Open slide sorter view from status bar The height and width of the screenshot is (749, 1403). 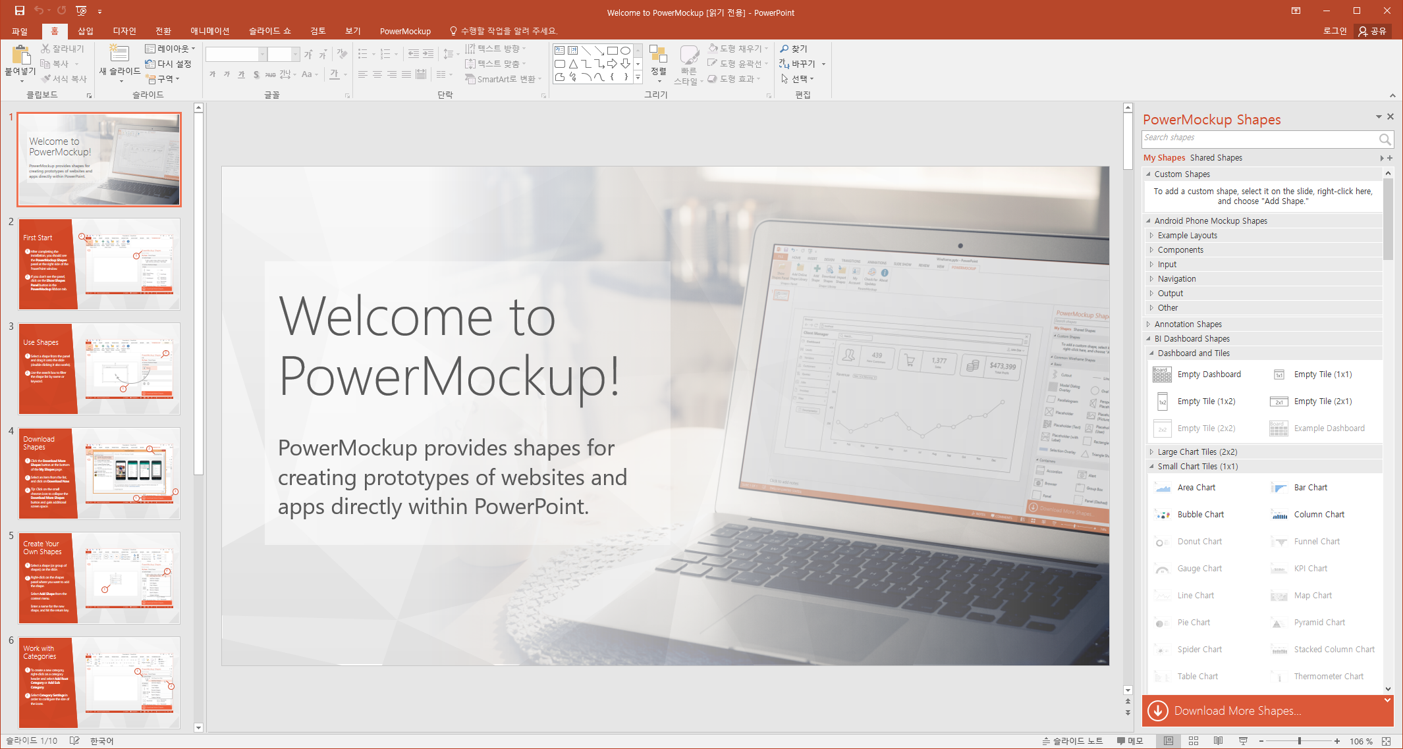coord(1193,741)
